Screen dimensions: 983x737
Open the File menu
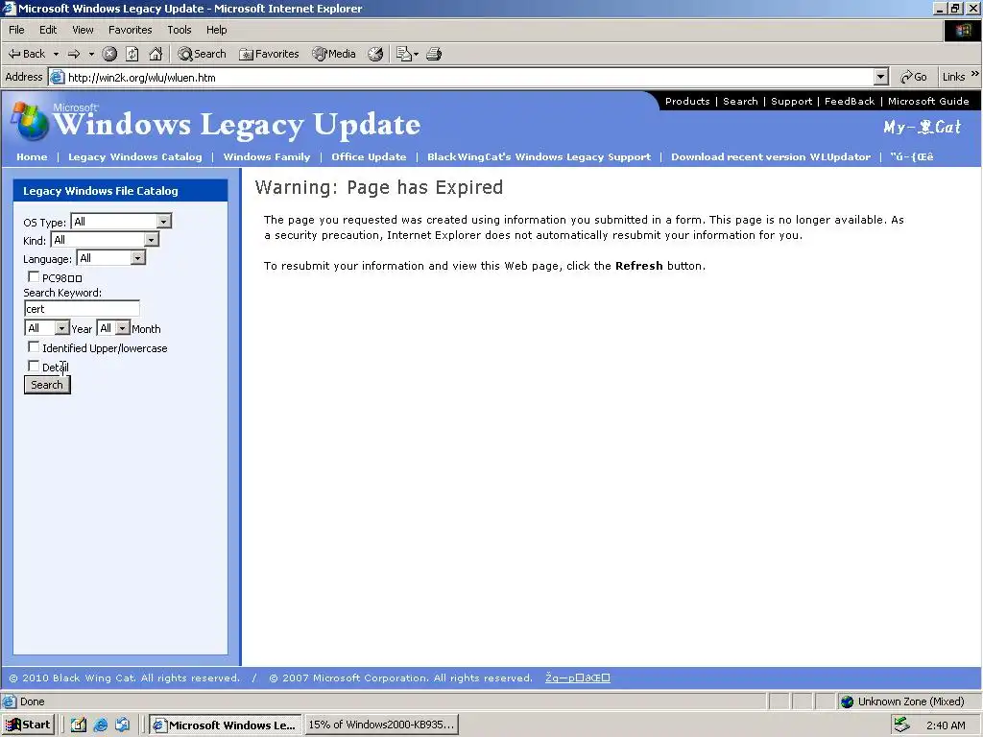17,30
